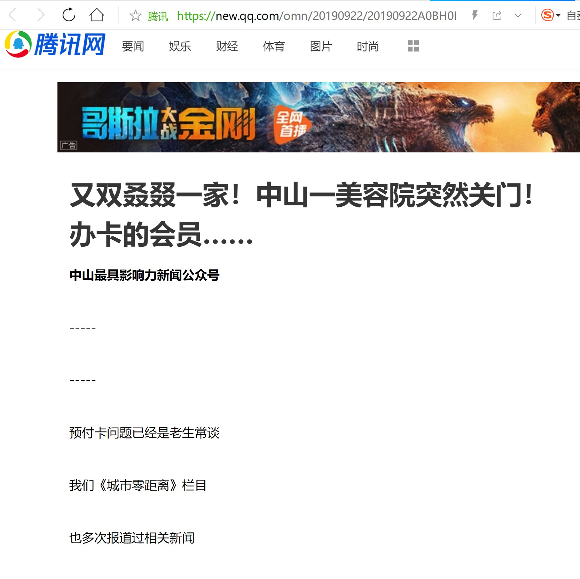Click the 腾讯 site label in address bar

click(158, 16)
